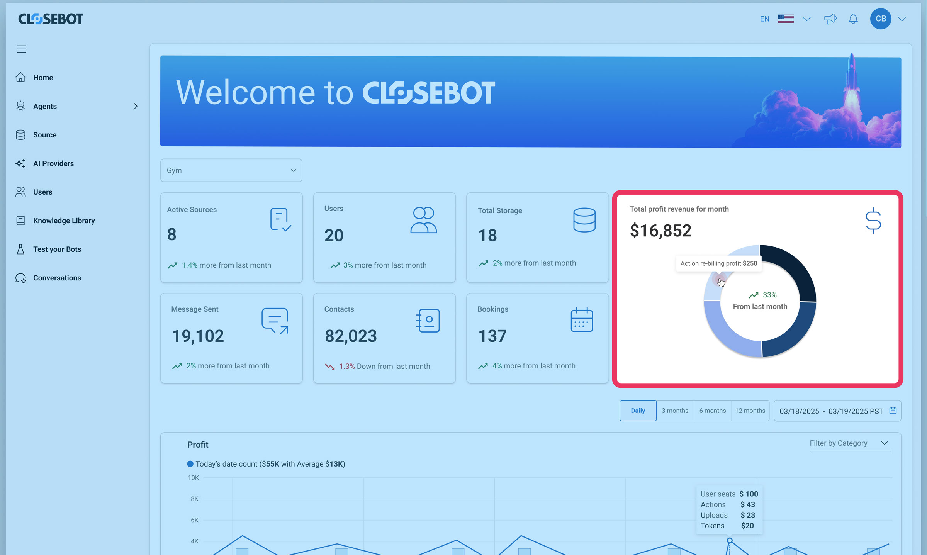This screenshot has width=927, height=555.
Task: Expand the Agents submenu arrow
Action: point(135,106)
